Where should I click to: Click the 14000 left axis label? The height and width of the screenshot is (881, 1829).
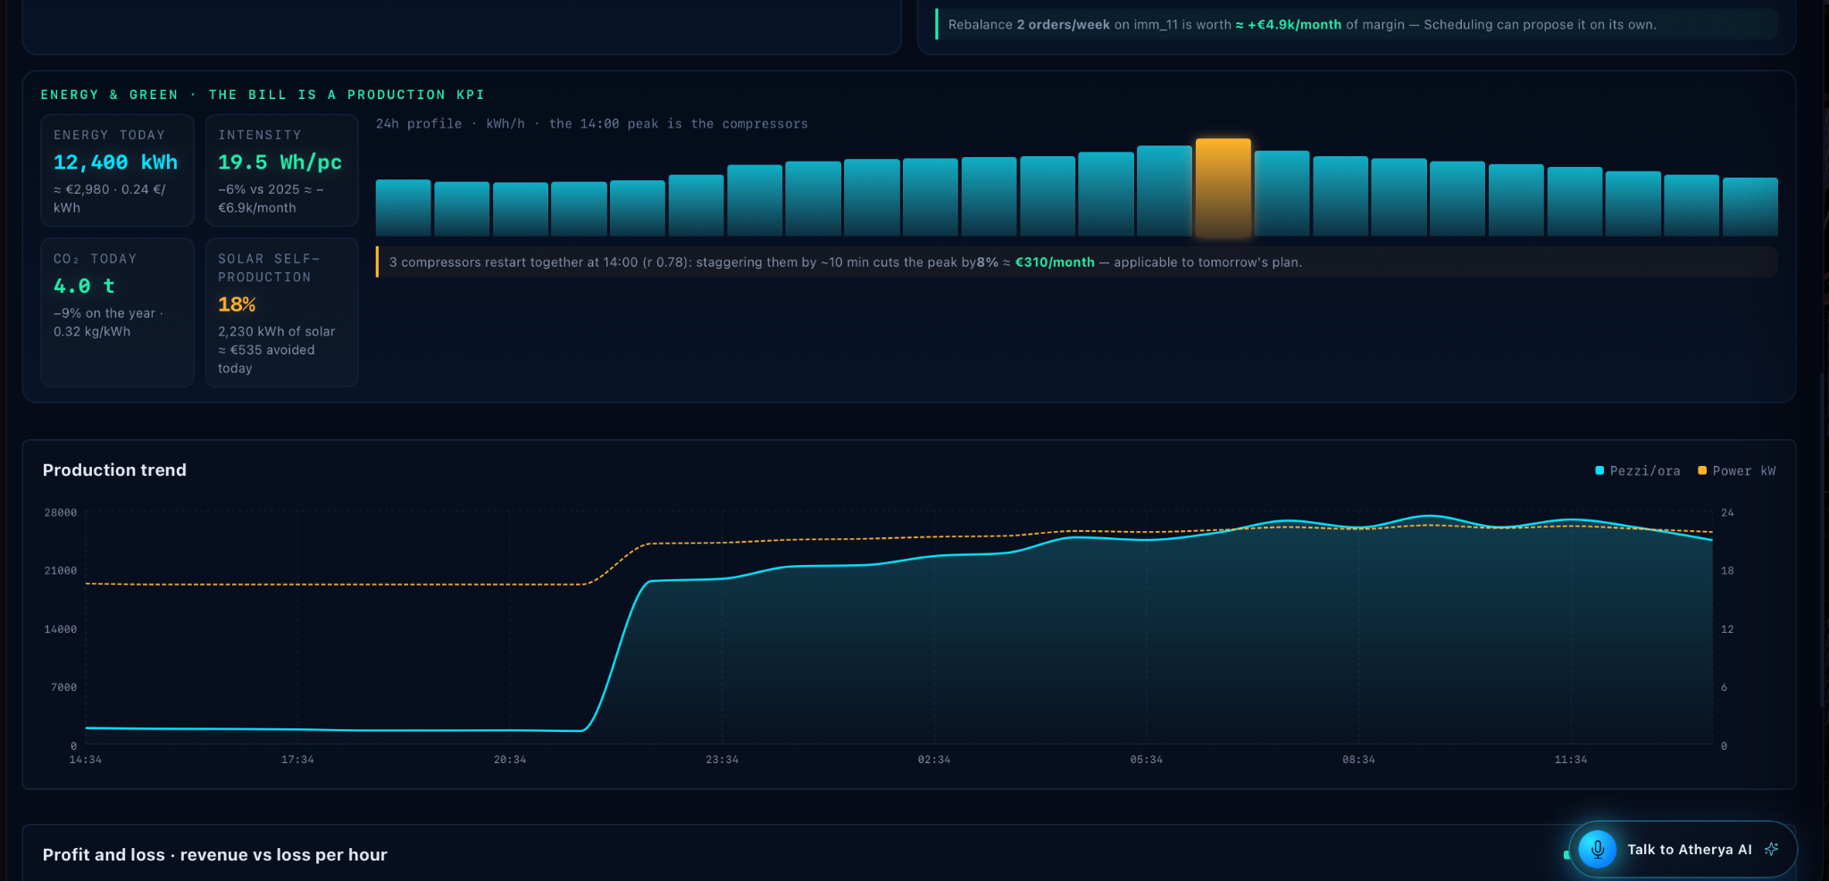(61, 629)
